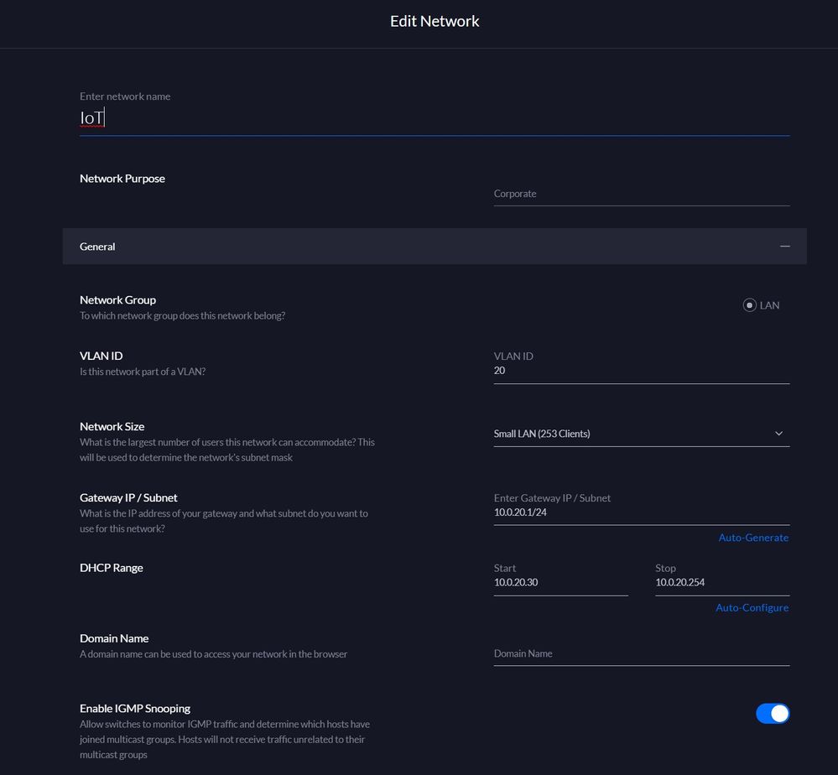Click the Network Group heading label
The height and width of the screenshot is (775, 838).
117,299
